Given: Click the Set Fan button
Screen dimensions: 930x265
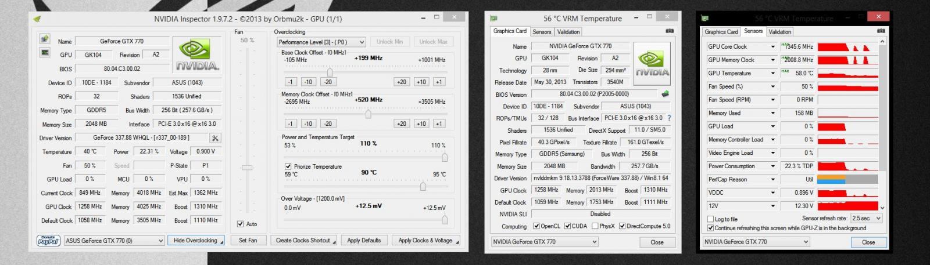Looking at the screenshot, I should point(248,240).
